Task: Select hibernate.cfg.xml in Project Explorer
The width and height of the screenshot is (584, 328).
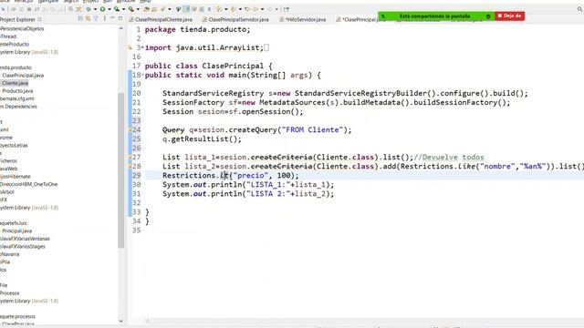Action: (17, 98)
